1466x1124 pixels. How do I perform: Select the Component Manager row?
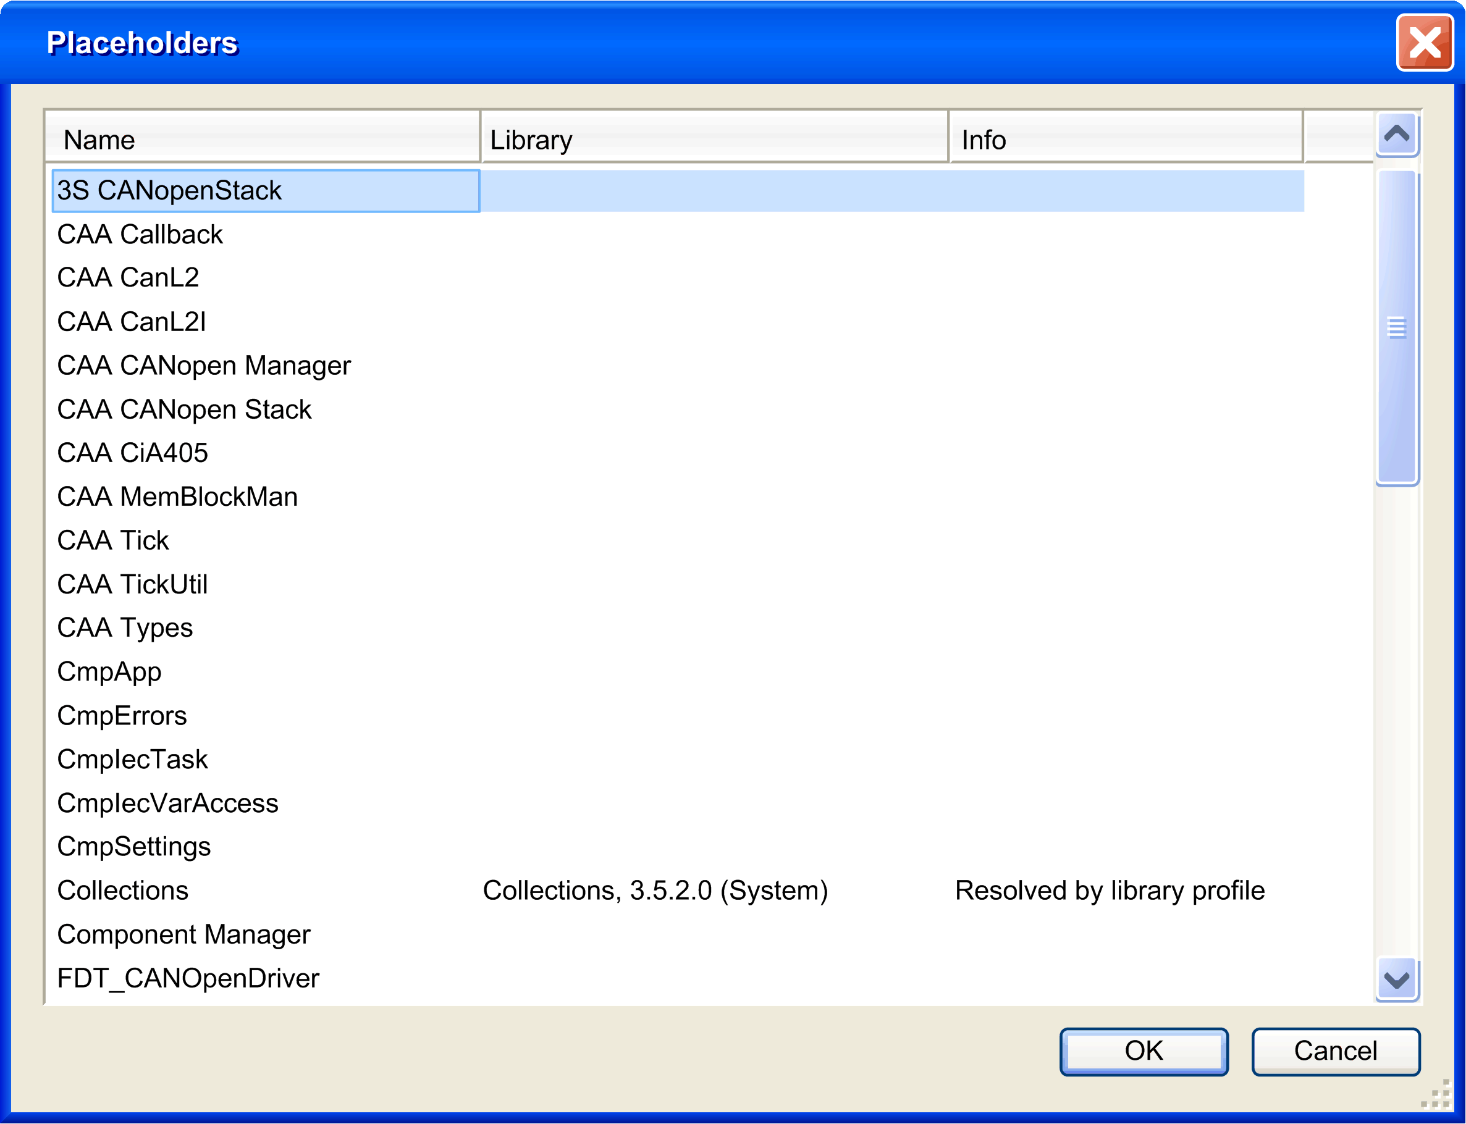[x=678, y=934]
